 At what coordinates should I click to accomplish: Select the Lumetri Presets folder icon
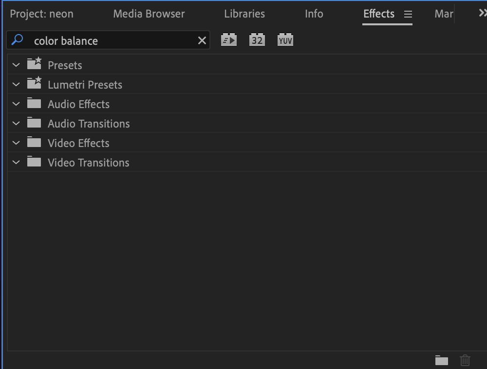[34, 84]
